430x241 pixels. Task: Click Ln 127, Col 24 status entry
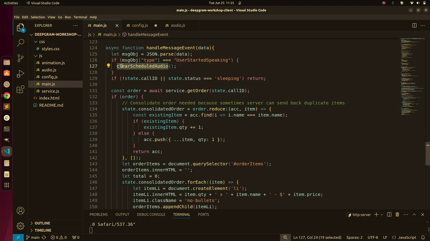point(317,237)
